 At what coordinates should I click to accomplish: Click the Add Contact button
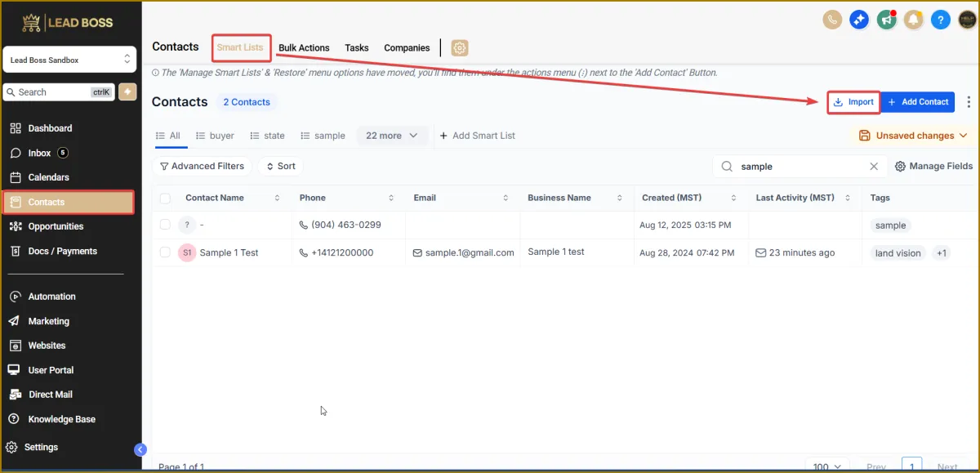point(918,102)
